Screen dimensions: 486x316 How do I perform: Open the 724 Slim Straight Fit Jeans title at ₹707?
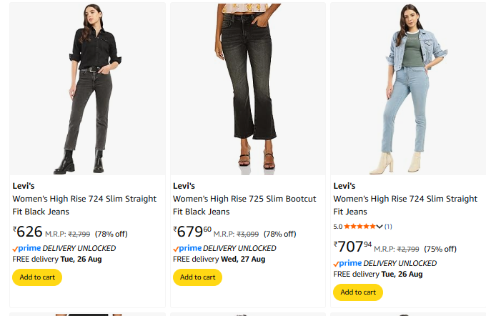pyautogui.click(x=405, y=205)
